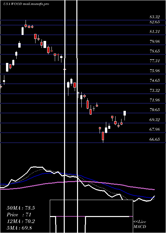
Task: Click the USA WOOD mail.munafa.pro title text
Action: click(26, 4)
